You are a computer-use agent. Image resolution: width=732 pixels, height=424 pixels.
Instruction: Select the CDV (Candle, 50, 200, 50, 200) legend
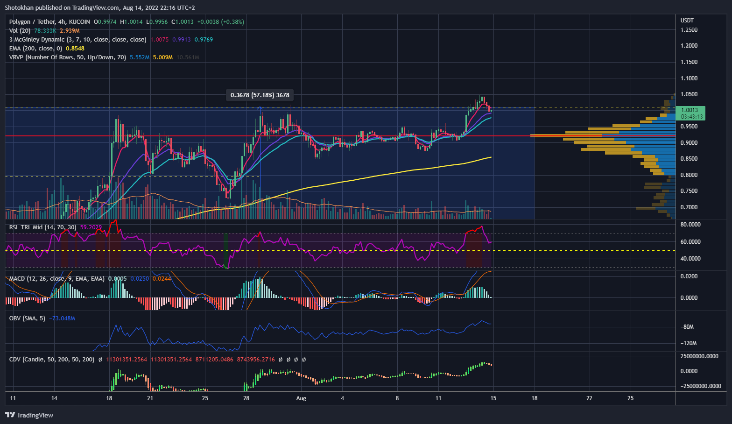[52, 360]
